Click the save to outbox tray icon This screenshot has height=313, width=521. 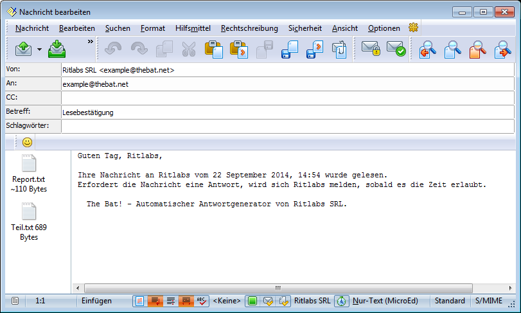pyautogui.click(x=57, y=49)
